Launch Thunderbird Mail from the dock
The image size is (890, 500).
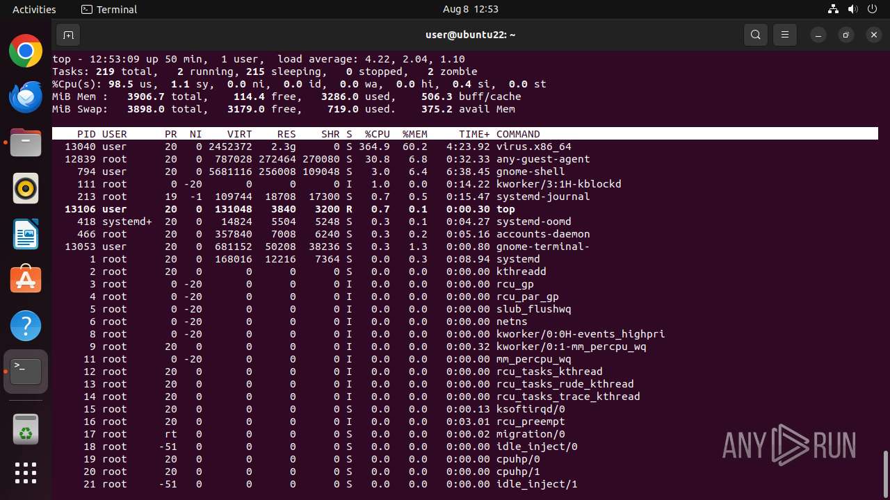point(26,97)
